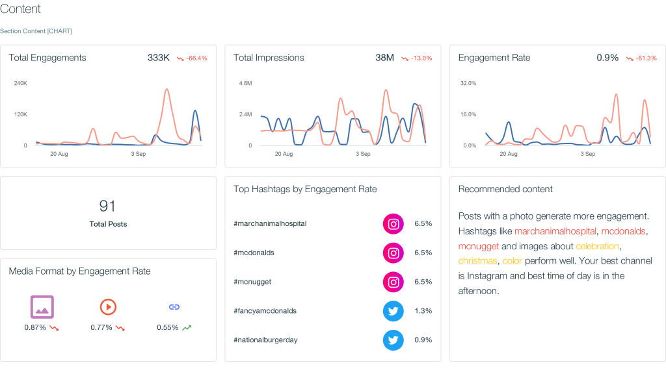Click the christmas keyword in the recommendation text
This screenshot has height=374, width=666.
click(477, 260)
